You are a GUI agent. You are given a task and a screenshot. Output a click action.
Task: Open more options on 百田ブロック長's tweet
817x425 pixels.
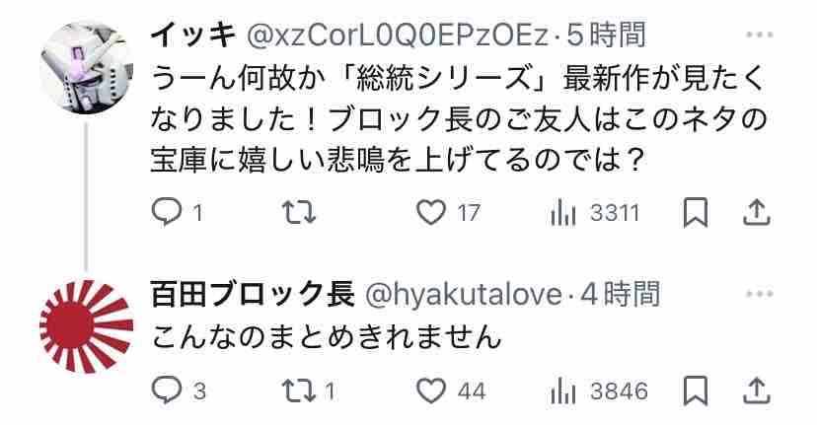[759, 294]
